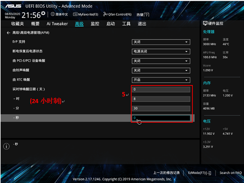Open MyFavorite(F3) from the top bar
Screen dimensions: 244x183
[85, 14]
